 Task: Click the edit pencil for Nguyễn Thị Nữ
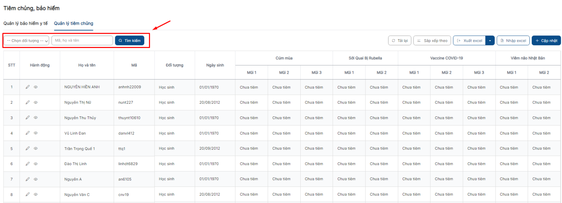pyautogui.click(x=27, y=102)
